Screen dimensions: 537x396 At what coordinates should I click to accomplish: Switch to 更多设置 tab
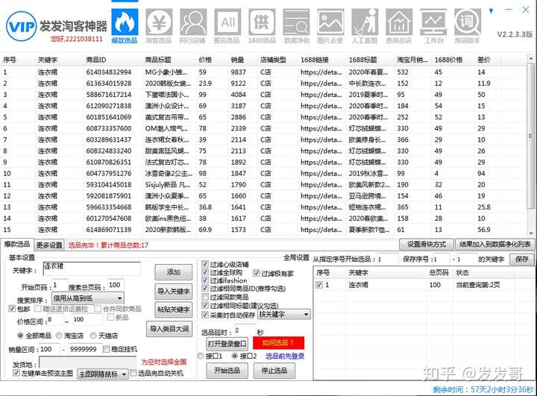(49, 245)
